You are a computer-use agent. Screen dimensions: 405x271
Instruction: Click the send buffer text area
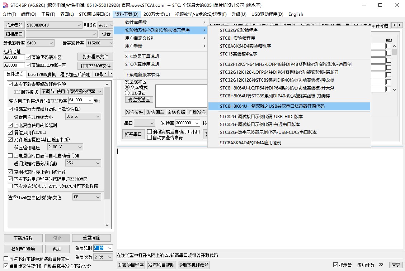pyautogui.click(x=181, y=96)
